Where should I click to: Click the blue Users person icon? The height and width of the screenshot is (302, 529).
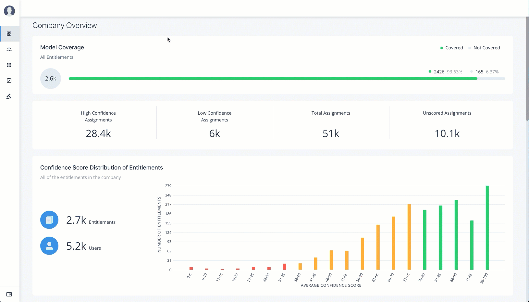[x=49, y=246]
